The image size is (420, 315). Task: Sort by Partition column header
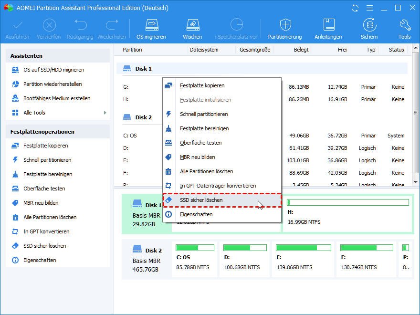132,50
